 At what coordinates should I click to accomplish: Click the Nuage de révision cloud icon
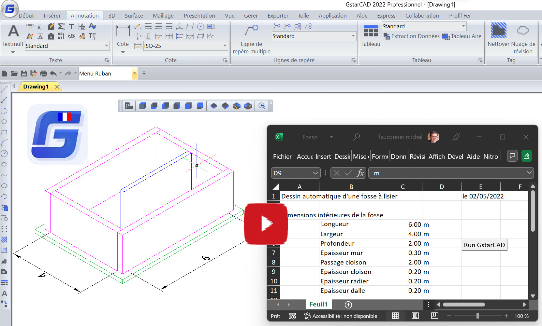[523, 31]
